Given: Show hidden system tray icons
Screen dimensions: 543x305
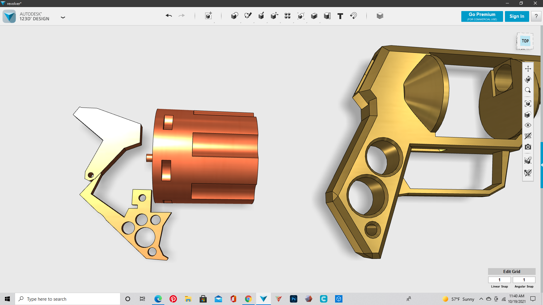Looking at the screenshot, I should coord(481,299).
